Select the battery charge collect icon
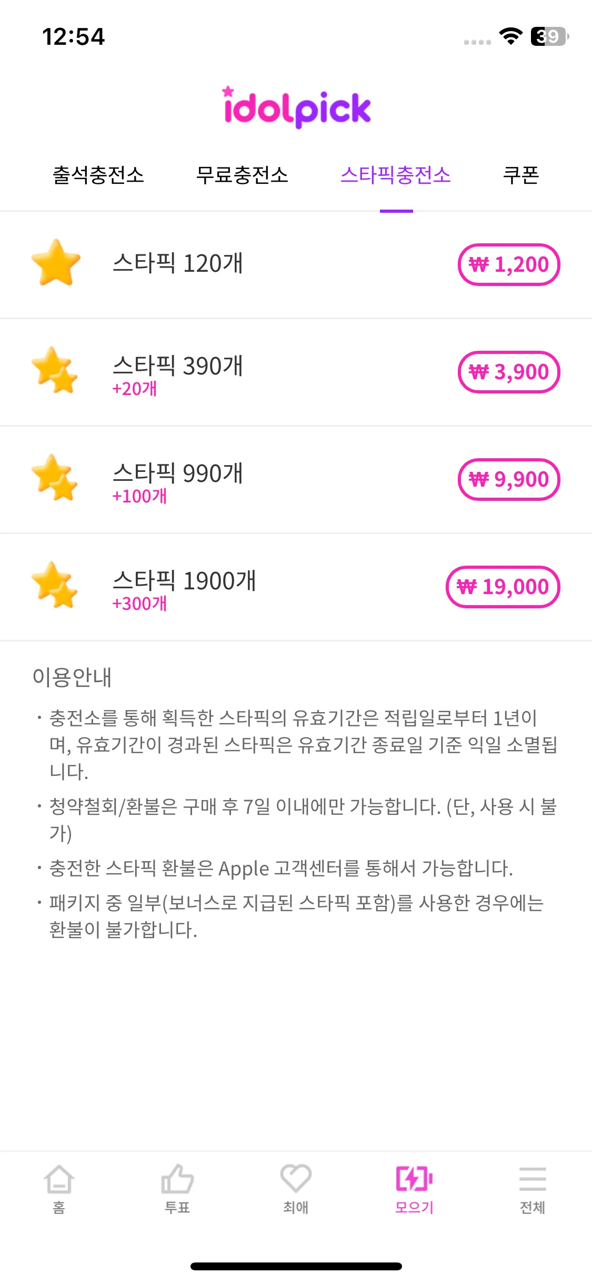This screenshot has height=1283, width=592. [414, 1179]
